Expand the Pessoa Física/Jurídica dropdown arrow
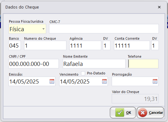The image size is (168, 122). (x=43, y=29)
